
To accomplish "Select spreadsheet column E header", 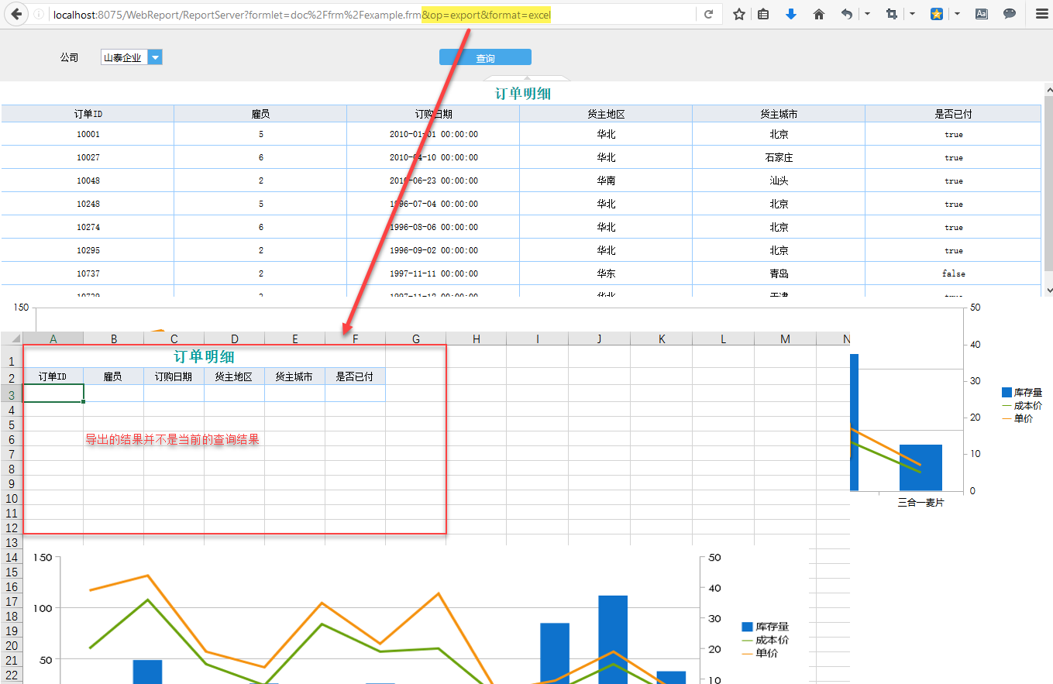I will pos(295,339).
